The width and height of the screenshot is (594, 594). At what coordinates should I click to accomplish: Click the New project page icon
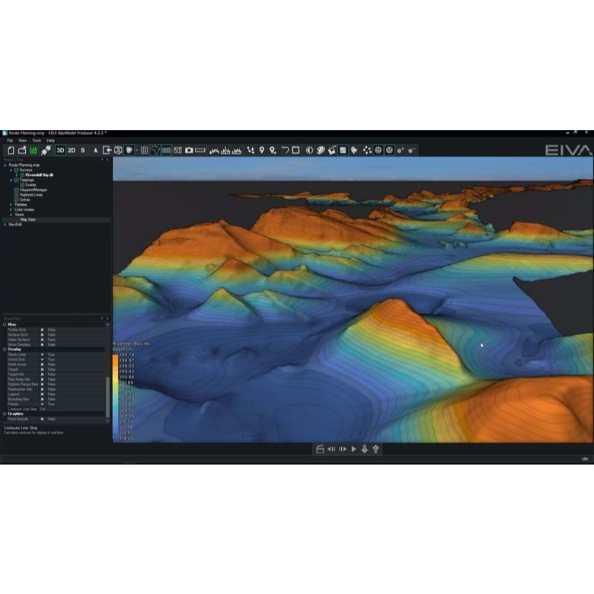click(11, 150)
